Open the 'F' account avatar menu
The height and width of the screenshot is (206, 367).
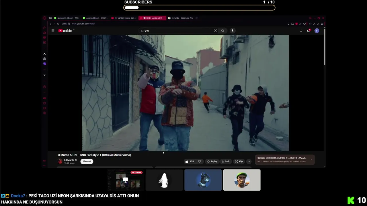(317, 31)
